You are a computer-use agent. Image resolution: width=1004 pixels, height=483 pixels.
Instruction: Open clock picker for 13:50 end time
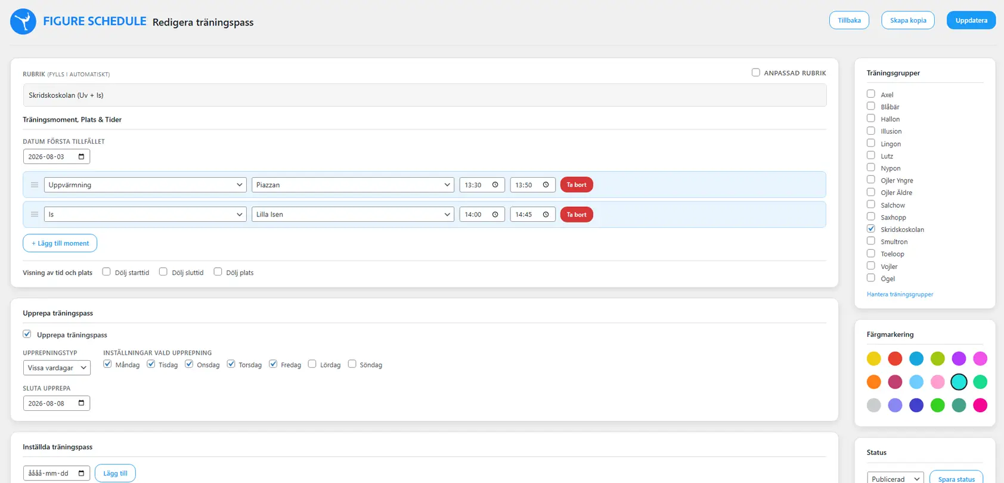pos(546,185)
